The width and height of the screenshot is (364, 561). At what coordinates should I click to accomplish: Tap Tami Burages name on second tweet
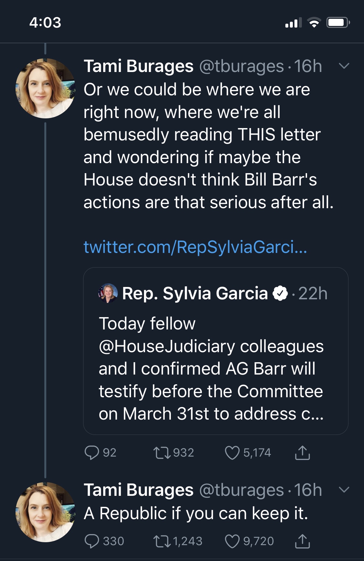tap(138, 490)
